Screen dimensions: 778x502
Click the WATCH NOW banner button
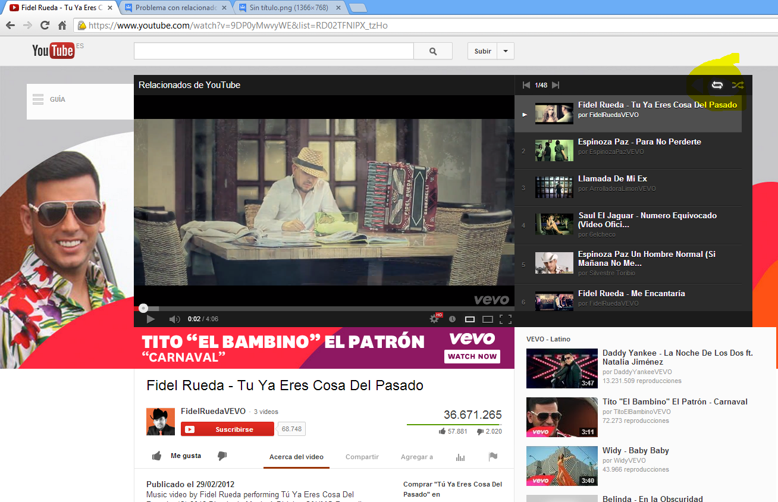(x=472, y=356)
